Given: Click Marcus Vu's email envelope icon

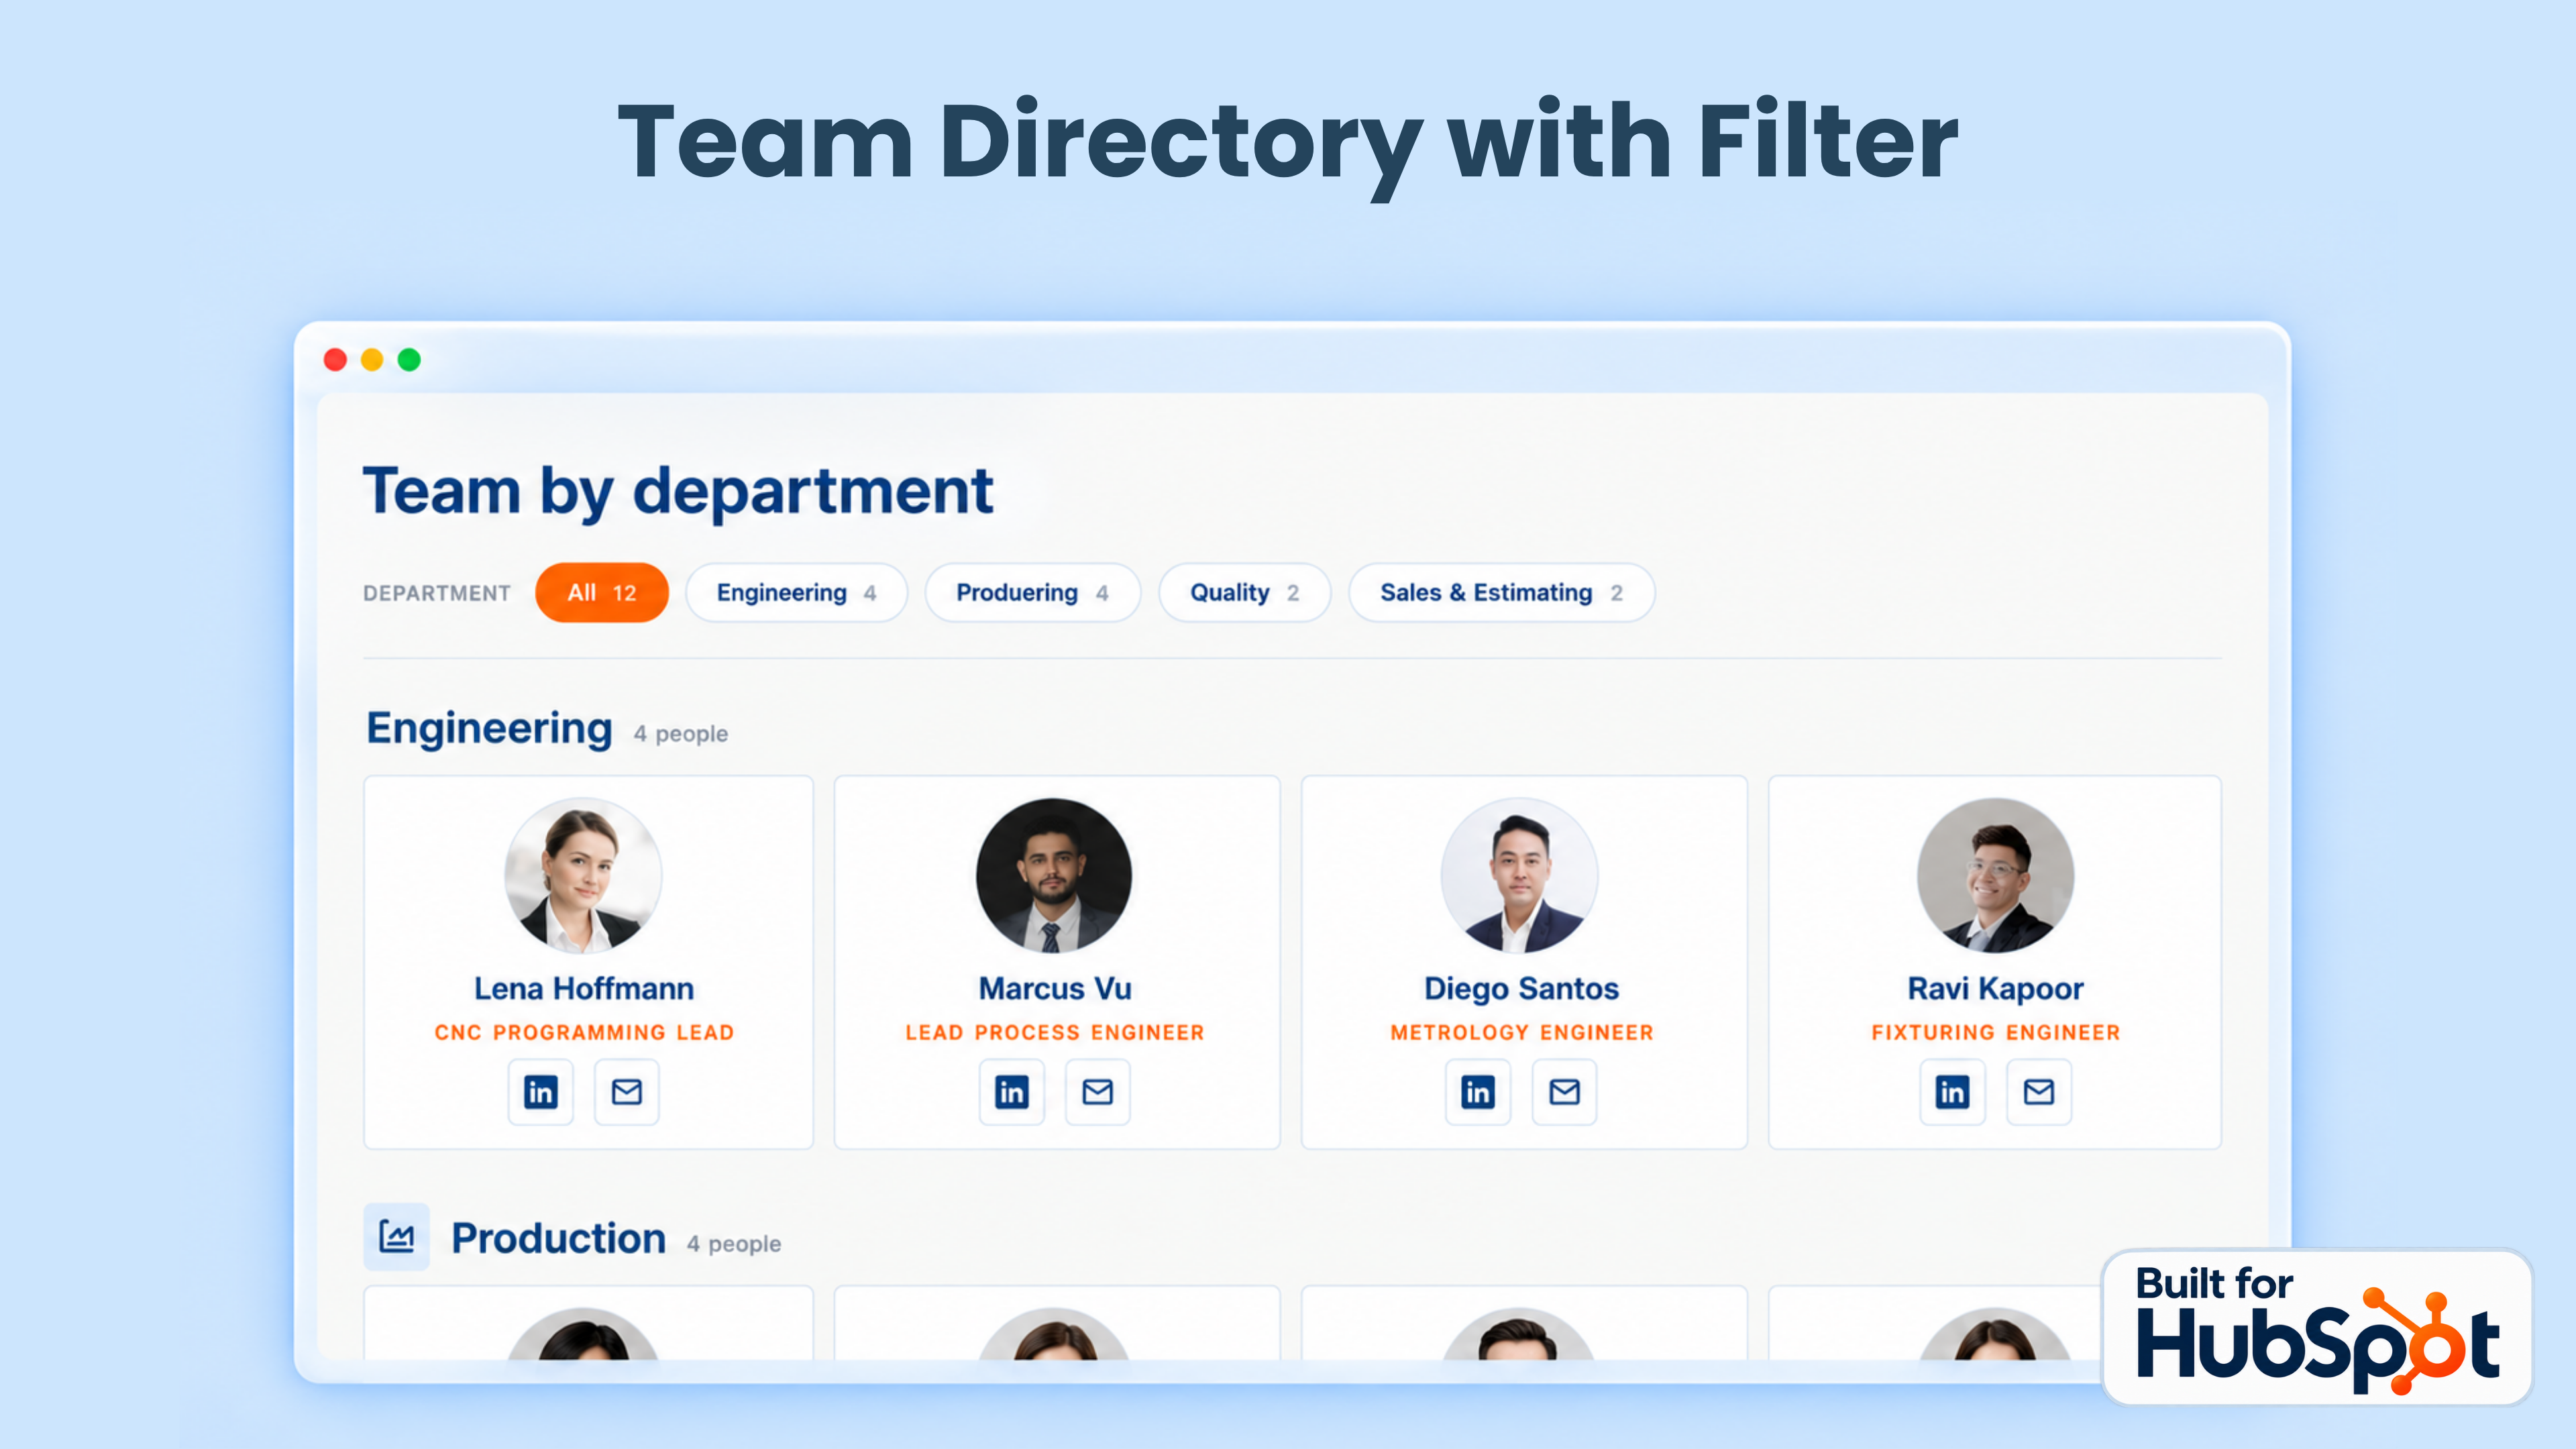Looking at the screenshot, I should (x=1098, y=1091).
